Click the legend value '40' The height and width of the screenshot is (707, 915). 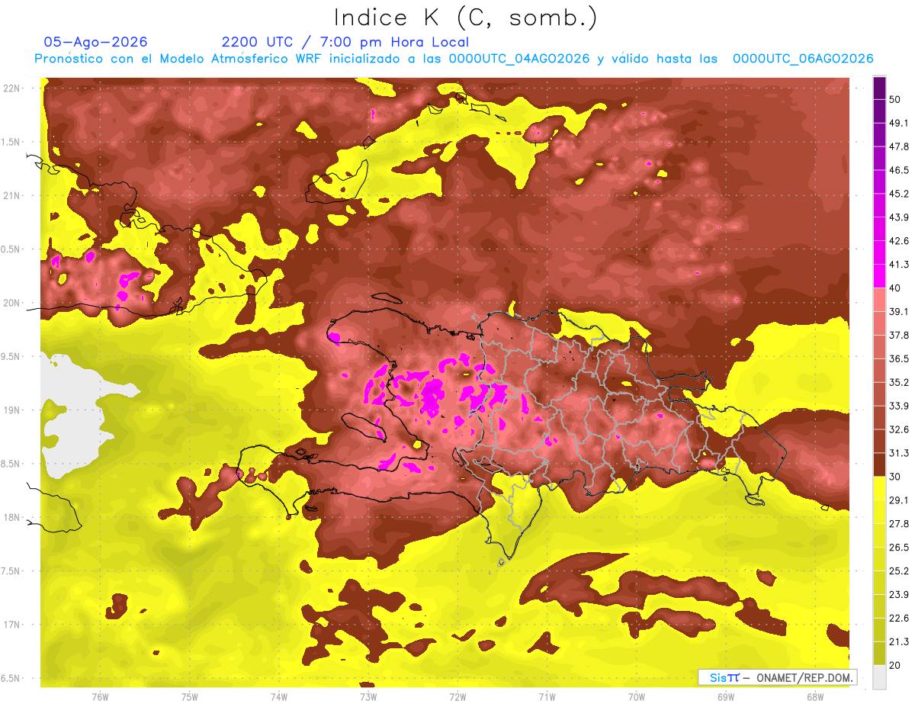point(895,288)
